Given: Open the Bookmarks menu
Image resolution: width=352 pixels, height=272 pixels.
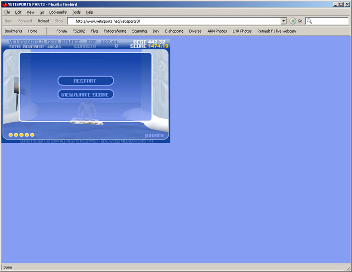Looking at the screenshot, I should (x=58, y=12).
